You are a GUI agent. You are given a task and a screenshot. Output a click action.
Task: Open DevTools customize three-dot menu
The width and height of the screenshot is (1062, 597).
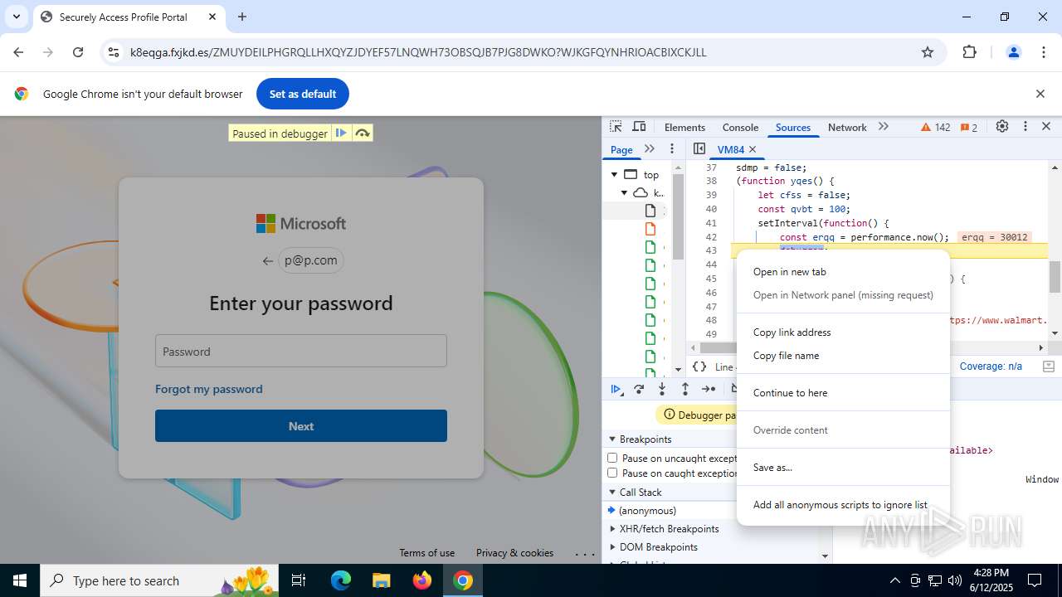tap(1025, 127)
